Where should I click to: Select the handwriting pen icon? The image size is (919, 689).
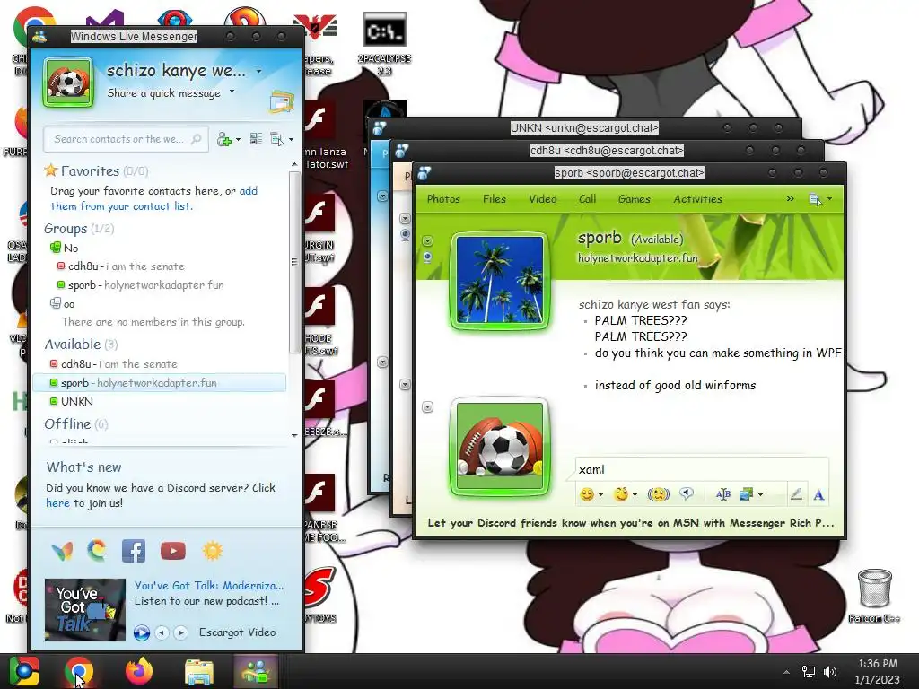796,494
